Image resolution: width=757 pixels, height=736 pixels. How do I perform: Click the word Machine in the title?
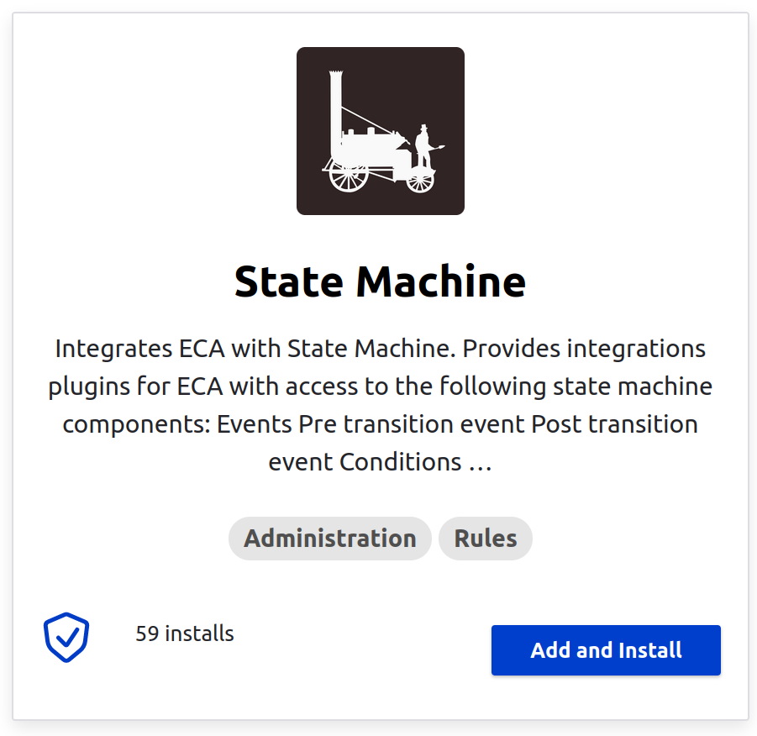click(441, 281)
